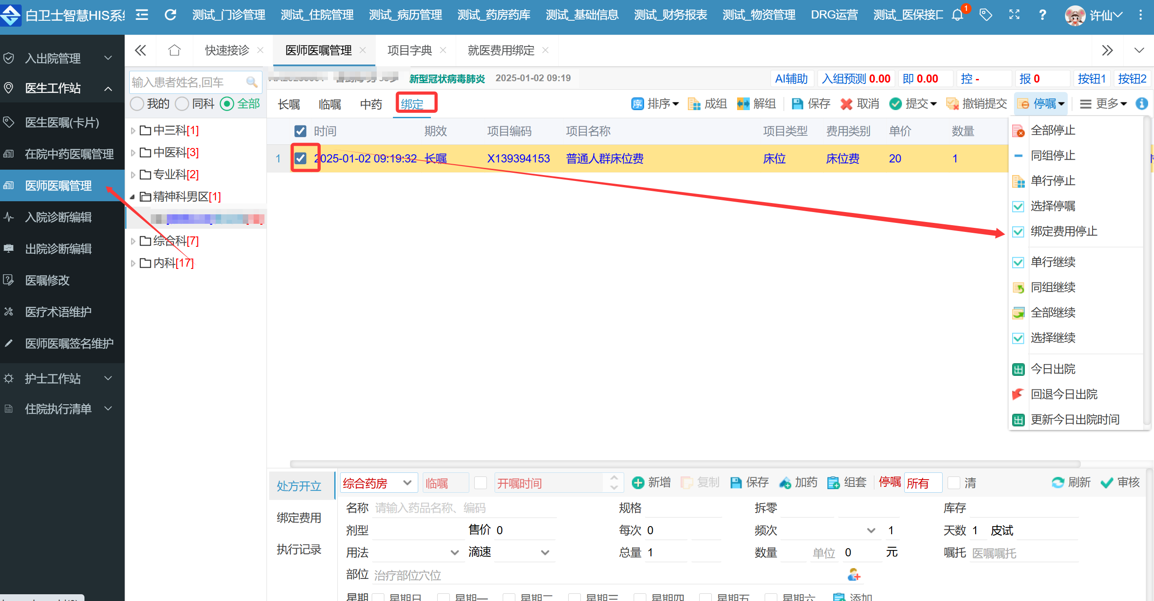Image resolution: width=1154 pixels, height=601 pixels.
Task: Click the fullscreen toggle icon
Action: (1014, 15)
